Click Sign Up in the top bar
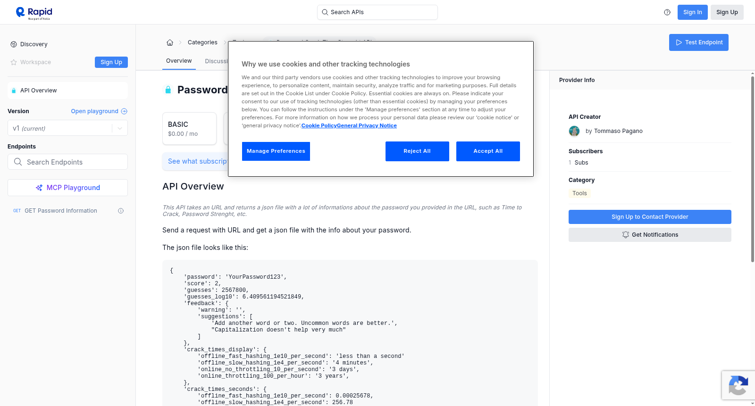This screenshot has width=755, height=406. coord(727,12)
